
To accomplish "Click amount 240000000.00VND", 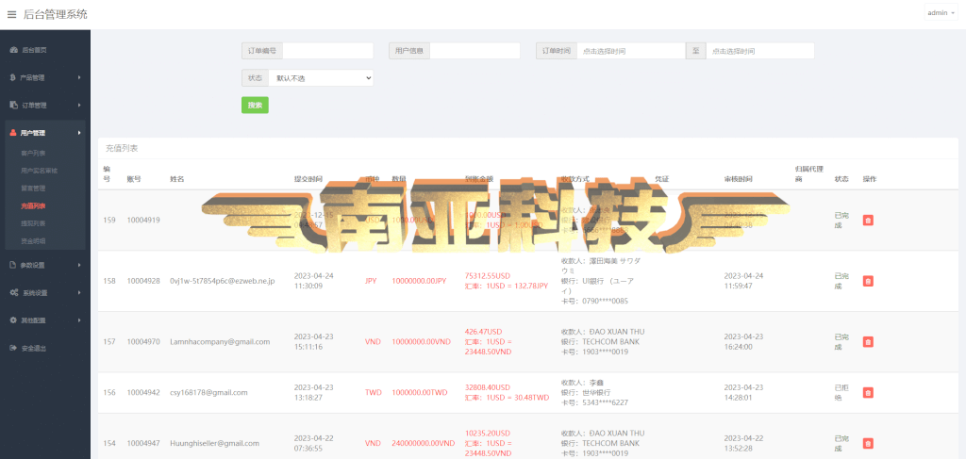I will click(422, 443).
